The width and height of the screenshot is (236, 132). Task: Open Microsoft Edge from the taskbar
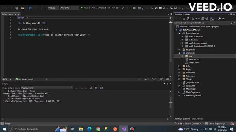90,129
